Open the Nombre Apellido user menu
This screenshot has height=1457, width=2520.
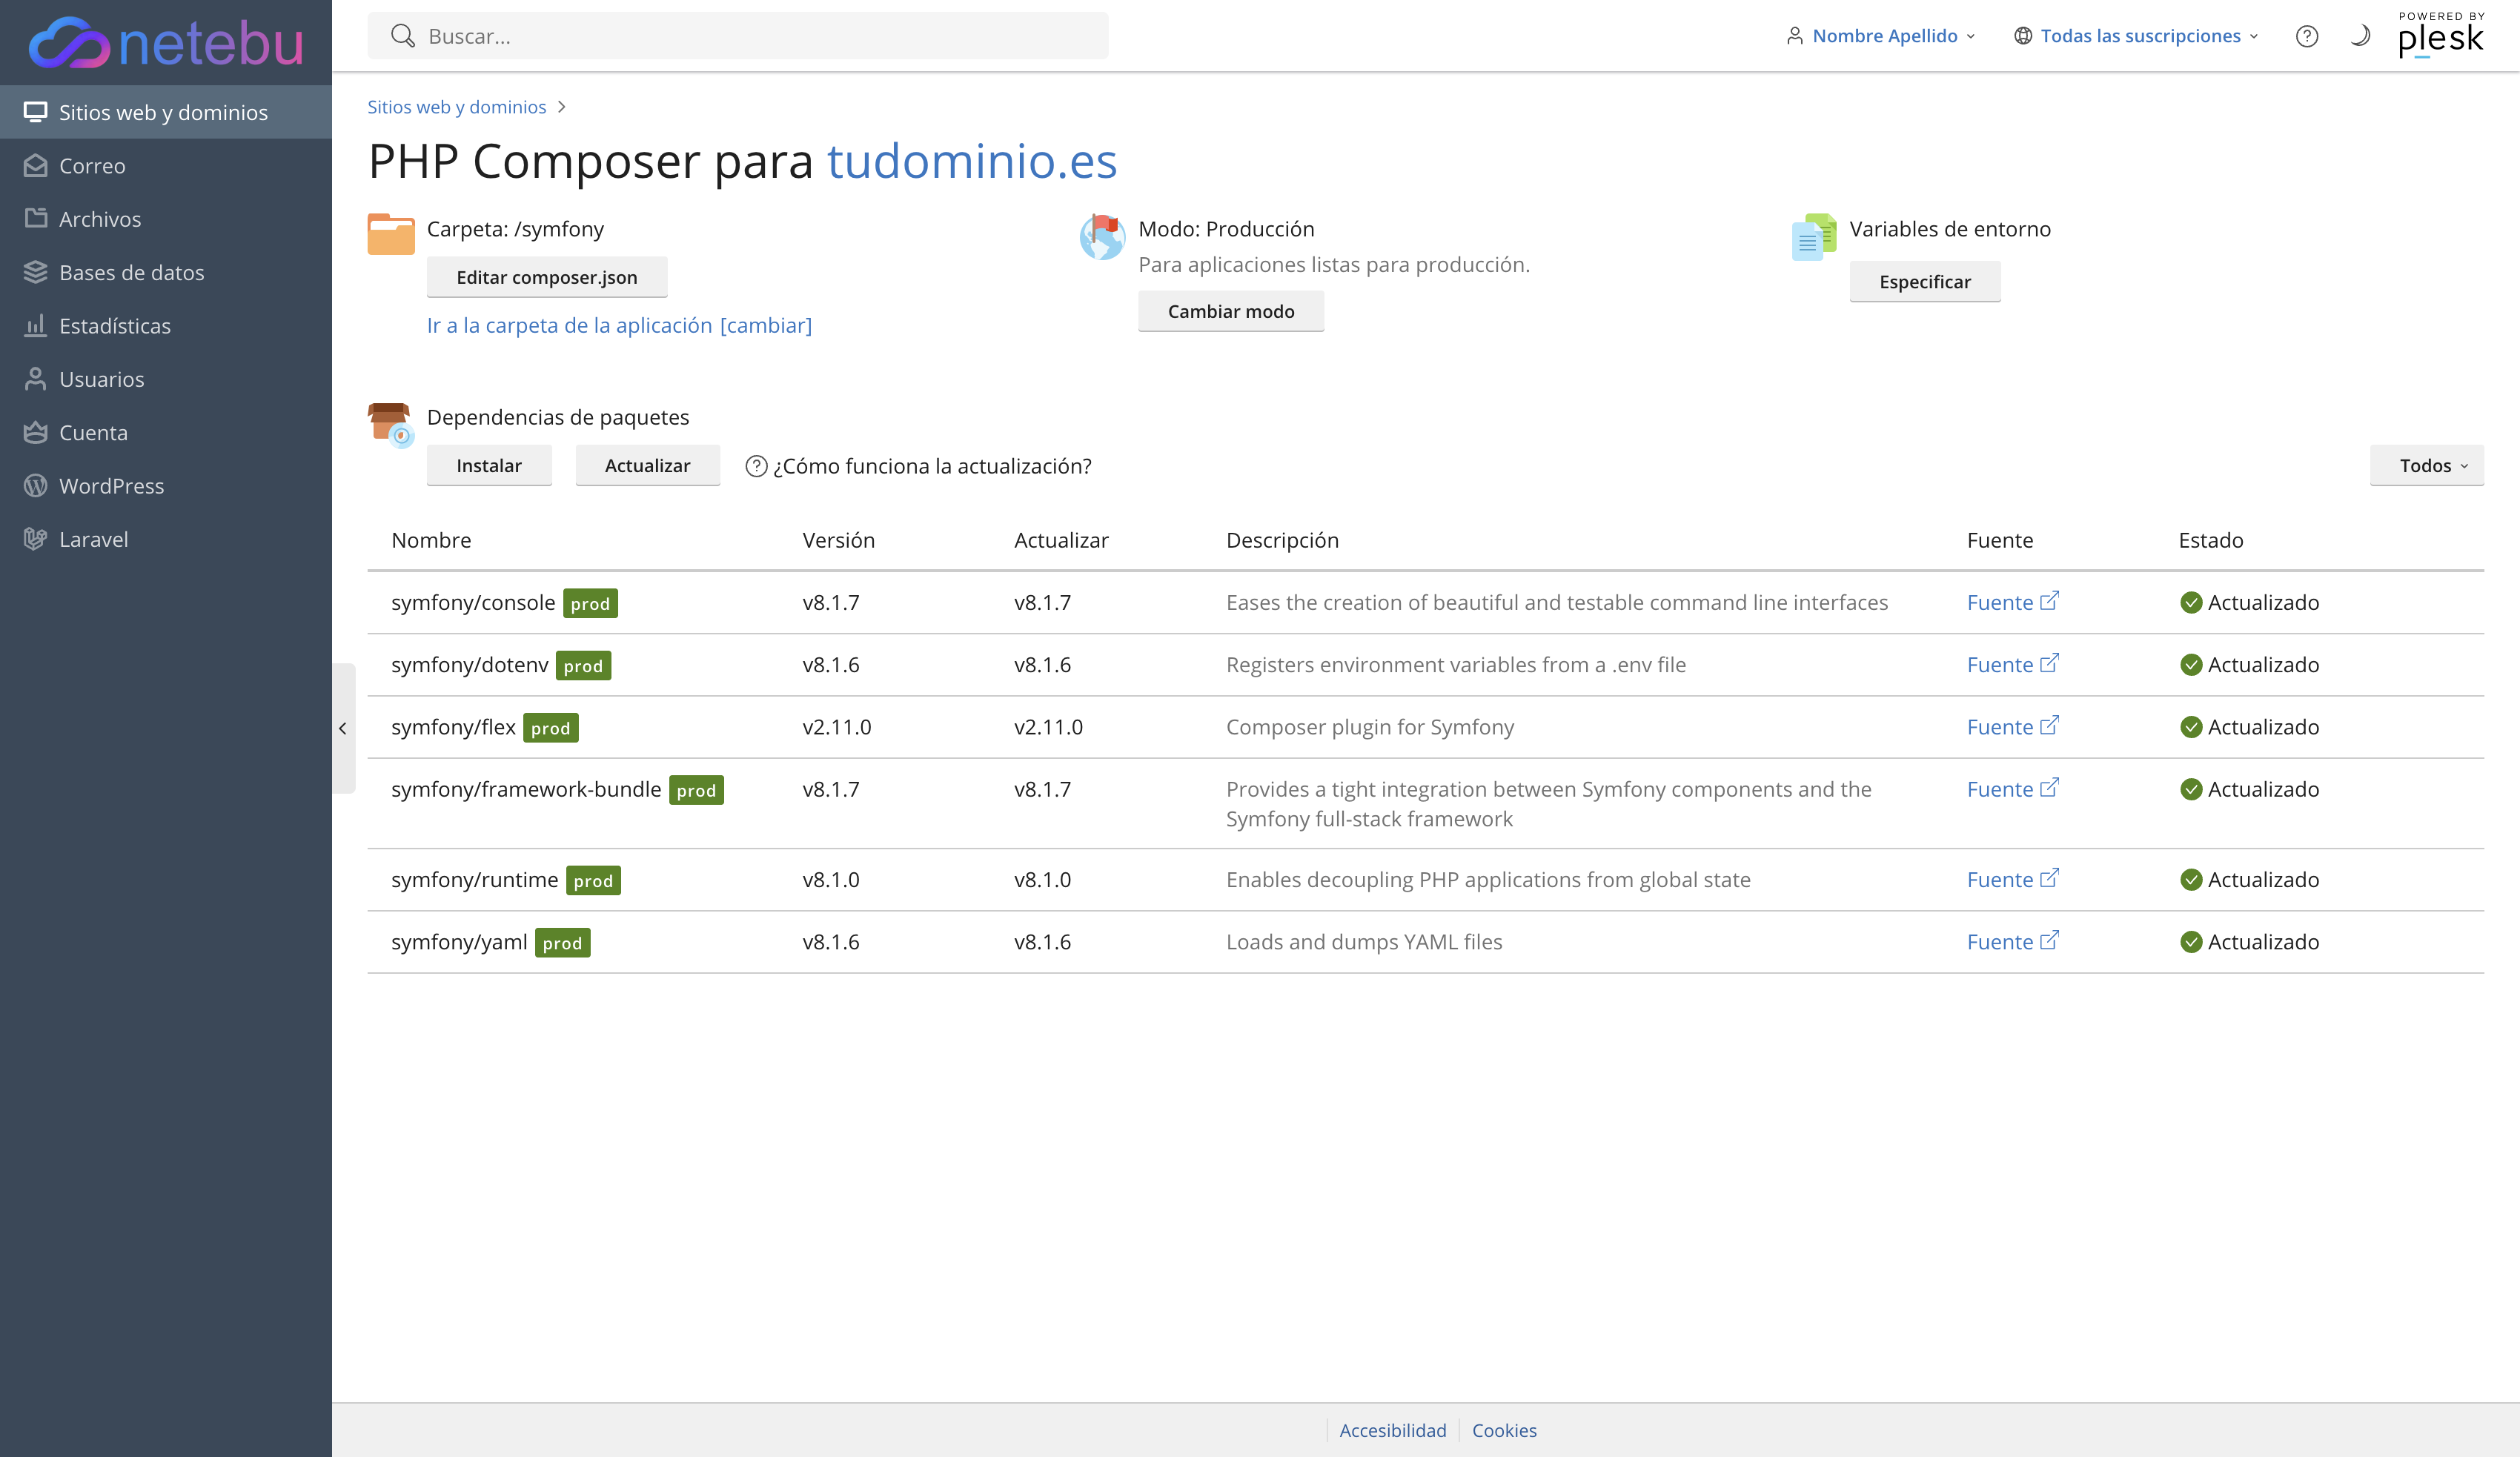click(1881, 36)
